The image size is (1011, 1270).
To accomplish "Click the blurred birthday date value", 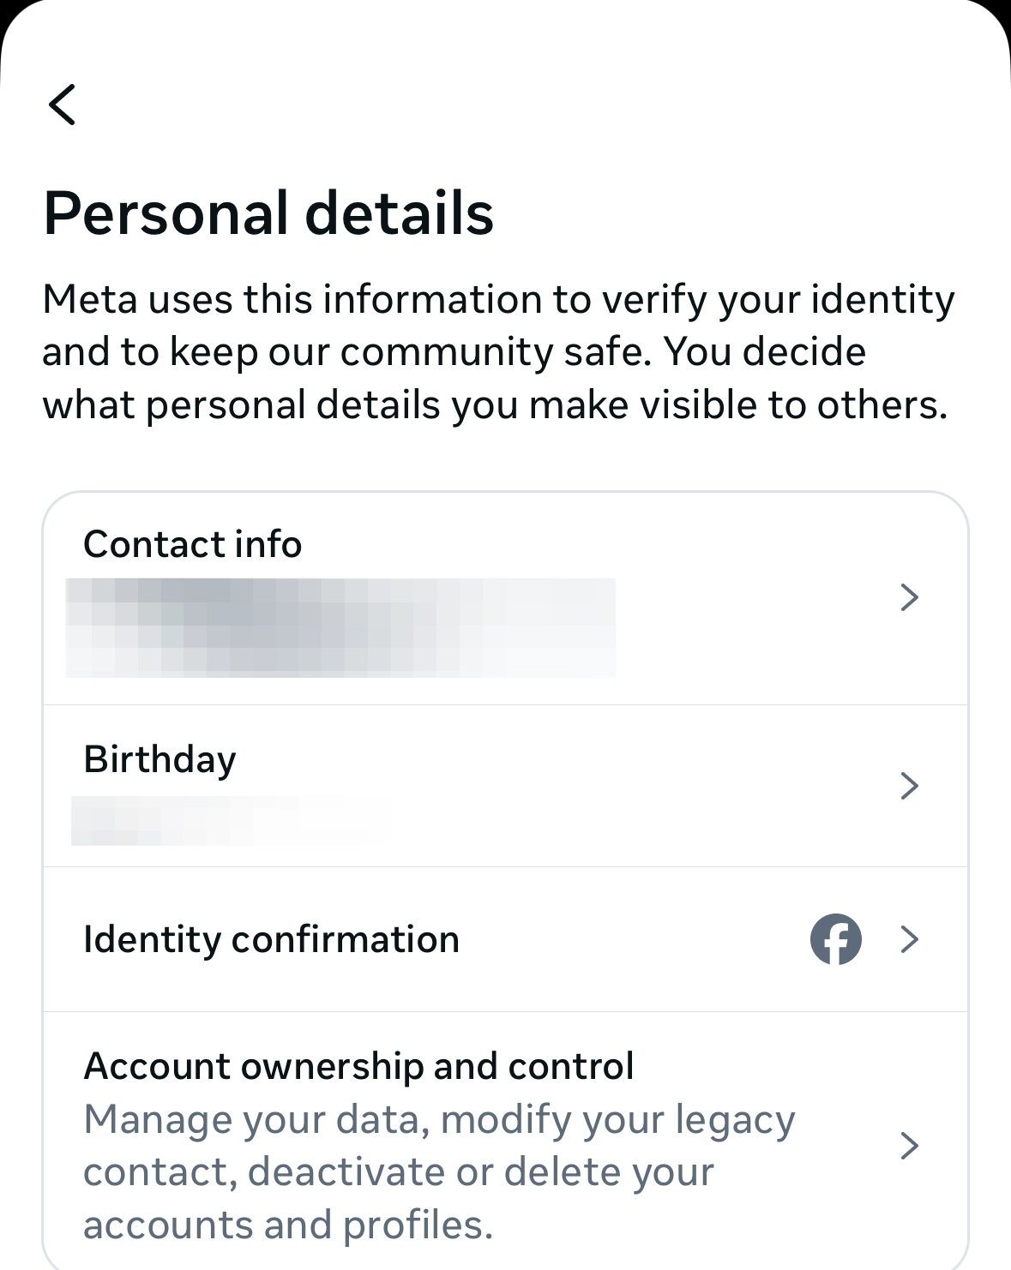I will pos(219,820).
